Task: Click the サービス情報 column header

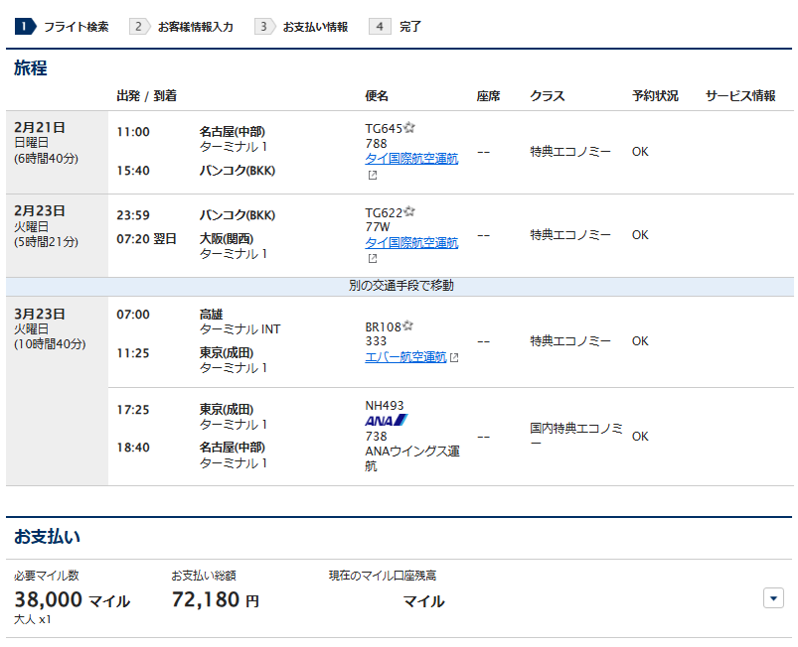Action: coord(740,96)
